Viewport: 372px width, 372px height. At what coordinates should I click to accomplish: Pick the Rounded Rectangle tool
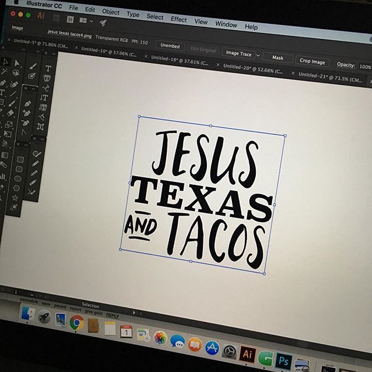19,169
